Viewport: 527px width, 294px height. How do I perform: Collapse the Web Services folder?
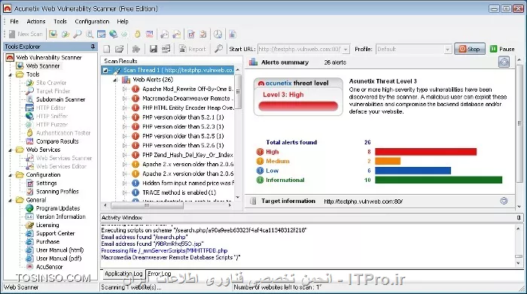[x=10, y=150]
